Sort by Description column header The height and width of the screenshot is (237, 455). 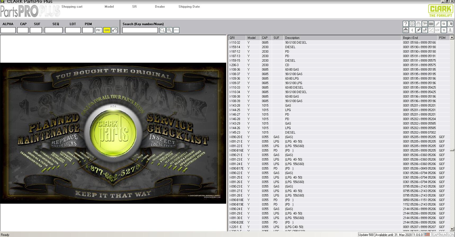(x=342, y=38)
